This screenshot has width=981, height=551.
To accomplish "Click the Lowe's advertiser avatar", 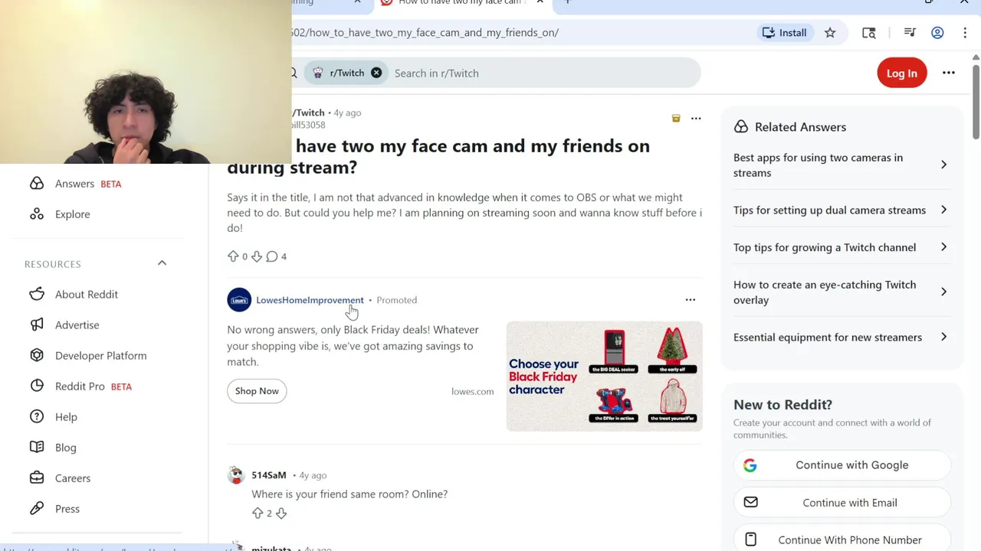I will [239, 300].
